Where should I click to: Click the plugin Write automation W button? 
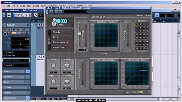tap(60, 11)
